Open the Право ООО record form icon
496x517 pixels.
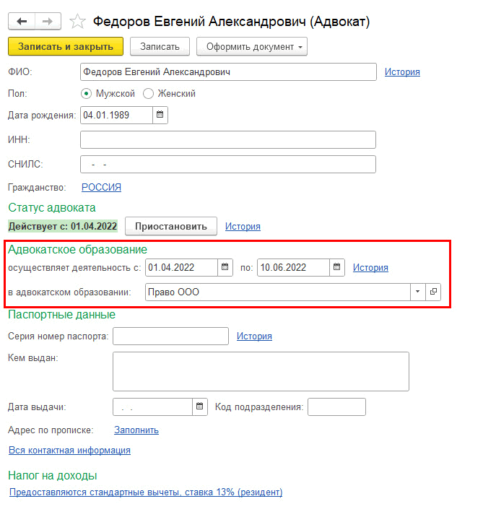point(433,292)
